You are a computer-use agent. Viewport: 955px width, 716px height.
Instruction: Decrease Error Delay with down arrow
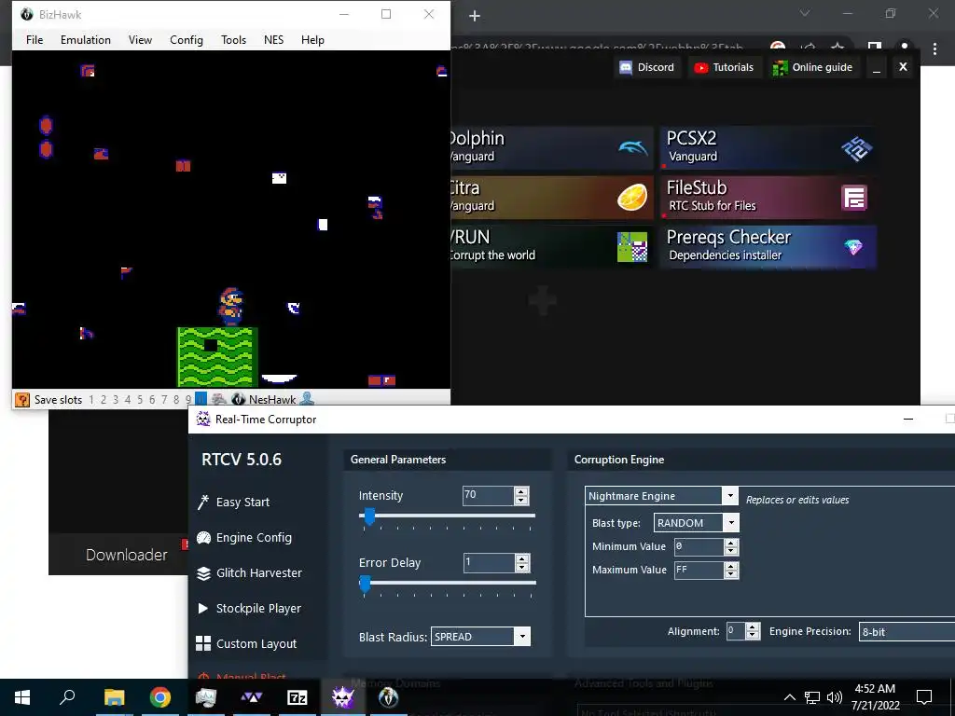(522, 568)
